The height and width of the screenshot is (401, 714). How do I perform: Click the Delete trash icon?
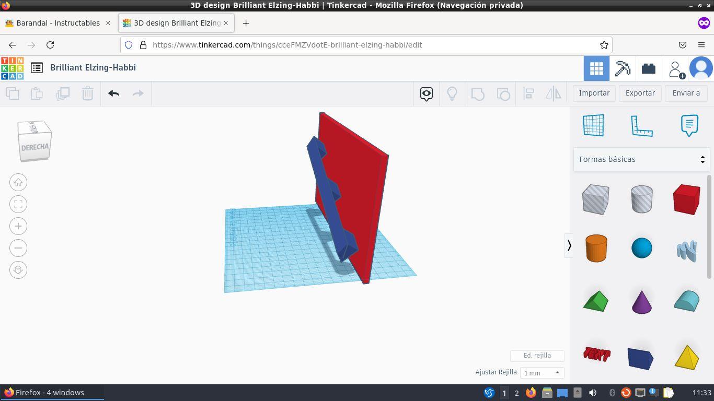pos(88,93)
